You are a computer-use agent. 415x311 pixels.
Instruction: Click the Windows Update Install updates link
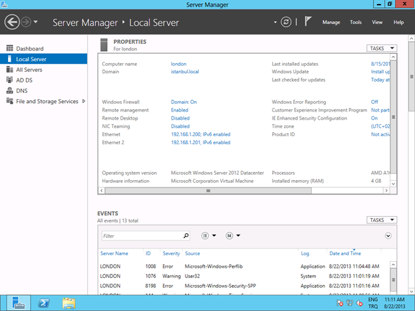point(380,72)
